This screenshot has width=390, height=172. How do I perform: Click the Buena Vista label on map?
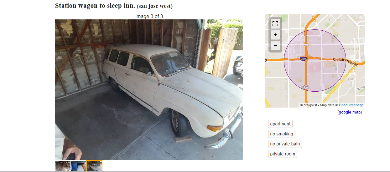[350, 49]
